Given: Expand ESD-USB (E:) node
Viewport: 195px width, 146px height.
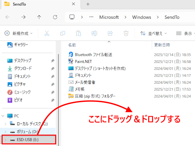Looking at the screenshot, I should click(5, 140).
